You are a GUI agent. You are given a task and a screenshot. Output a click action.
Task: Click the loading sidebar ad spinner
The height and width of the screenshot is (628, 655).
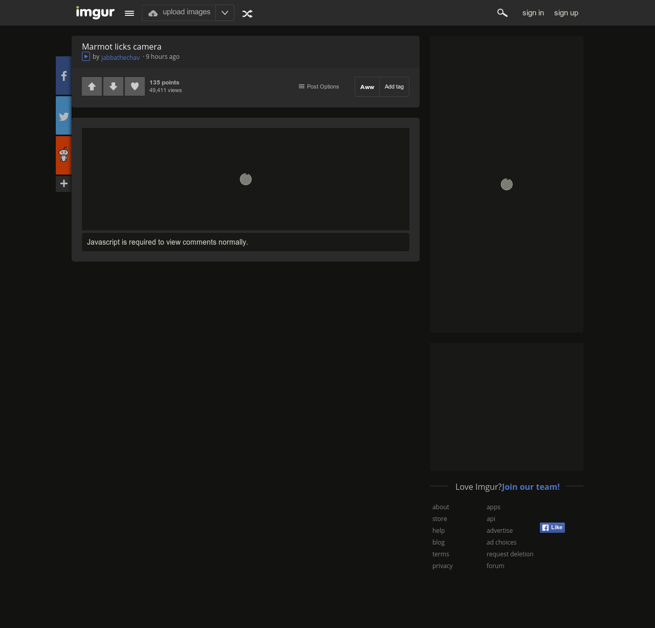click(x=507, y=184)
